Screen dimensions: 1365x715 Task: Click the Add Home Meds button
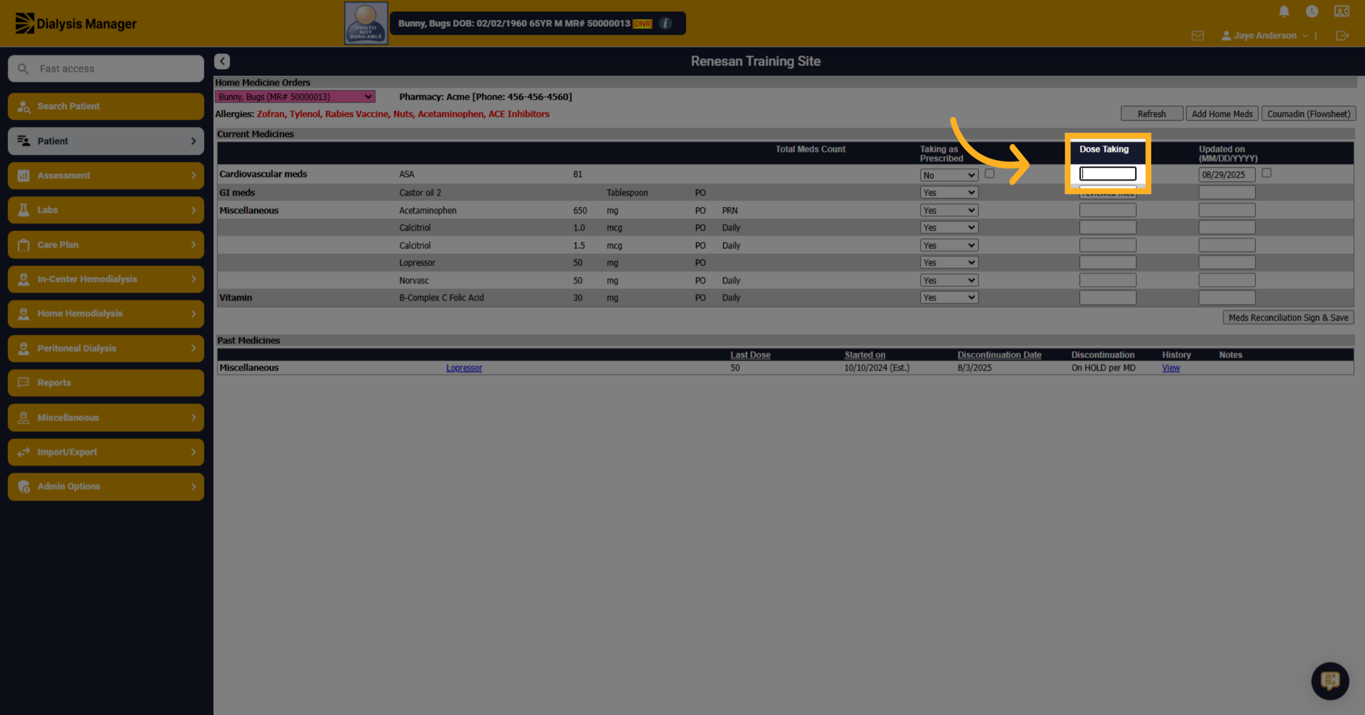click(x=1222, y=114)
